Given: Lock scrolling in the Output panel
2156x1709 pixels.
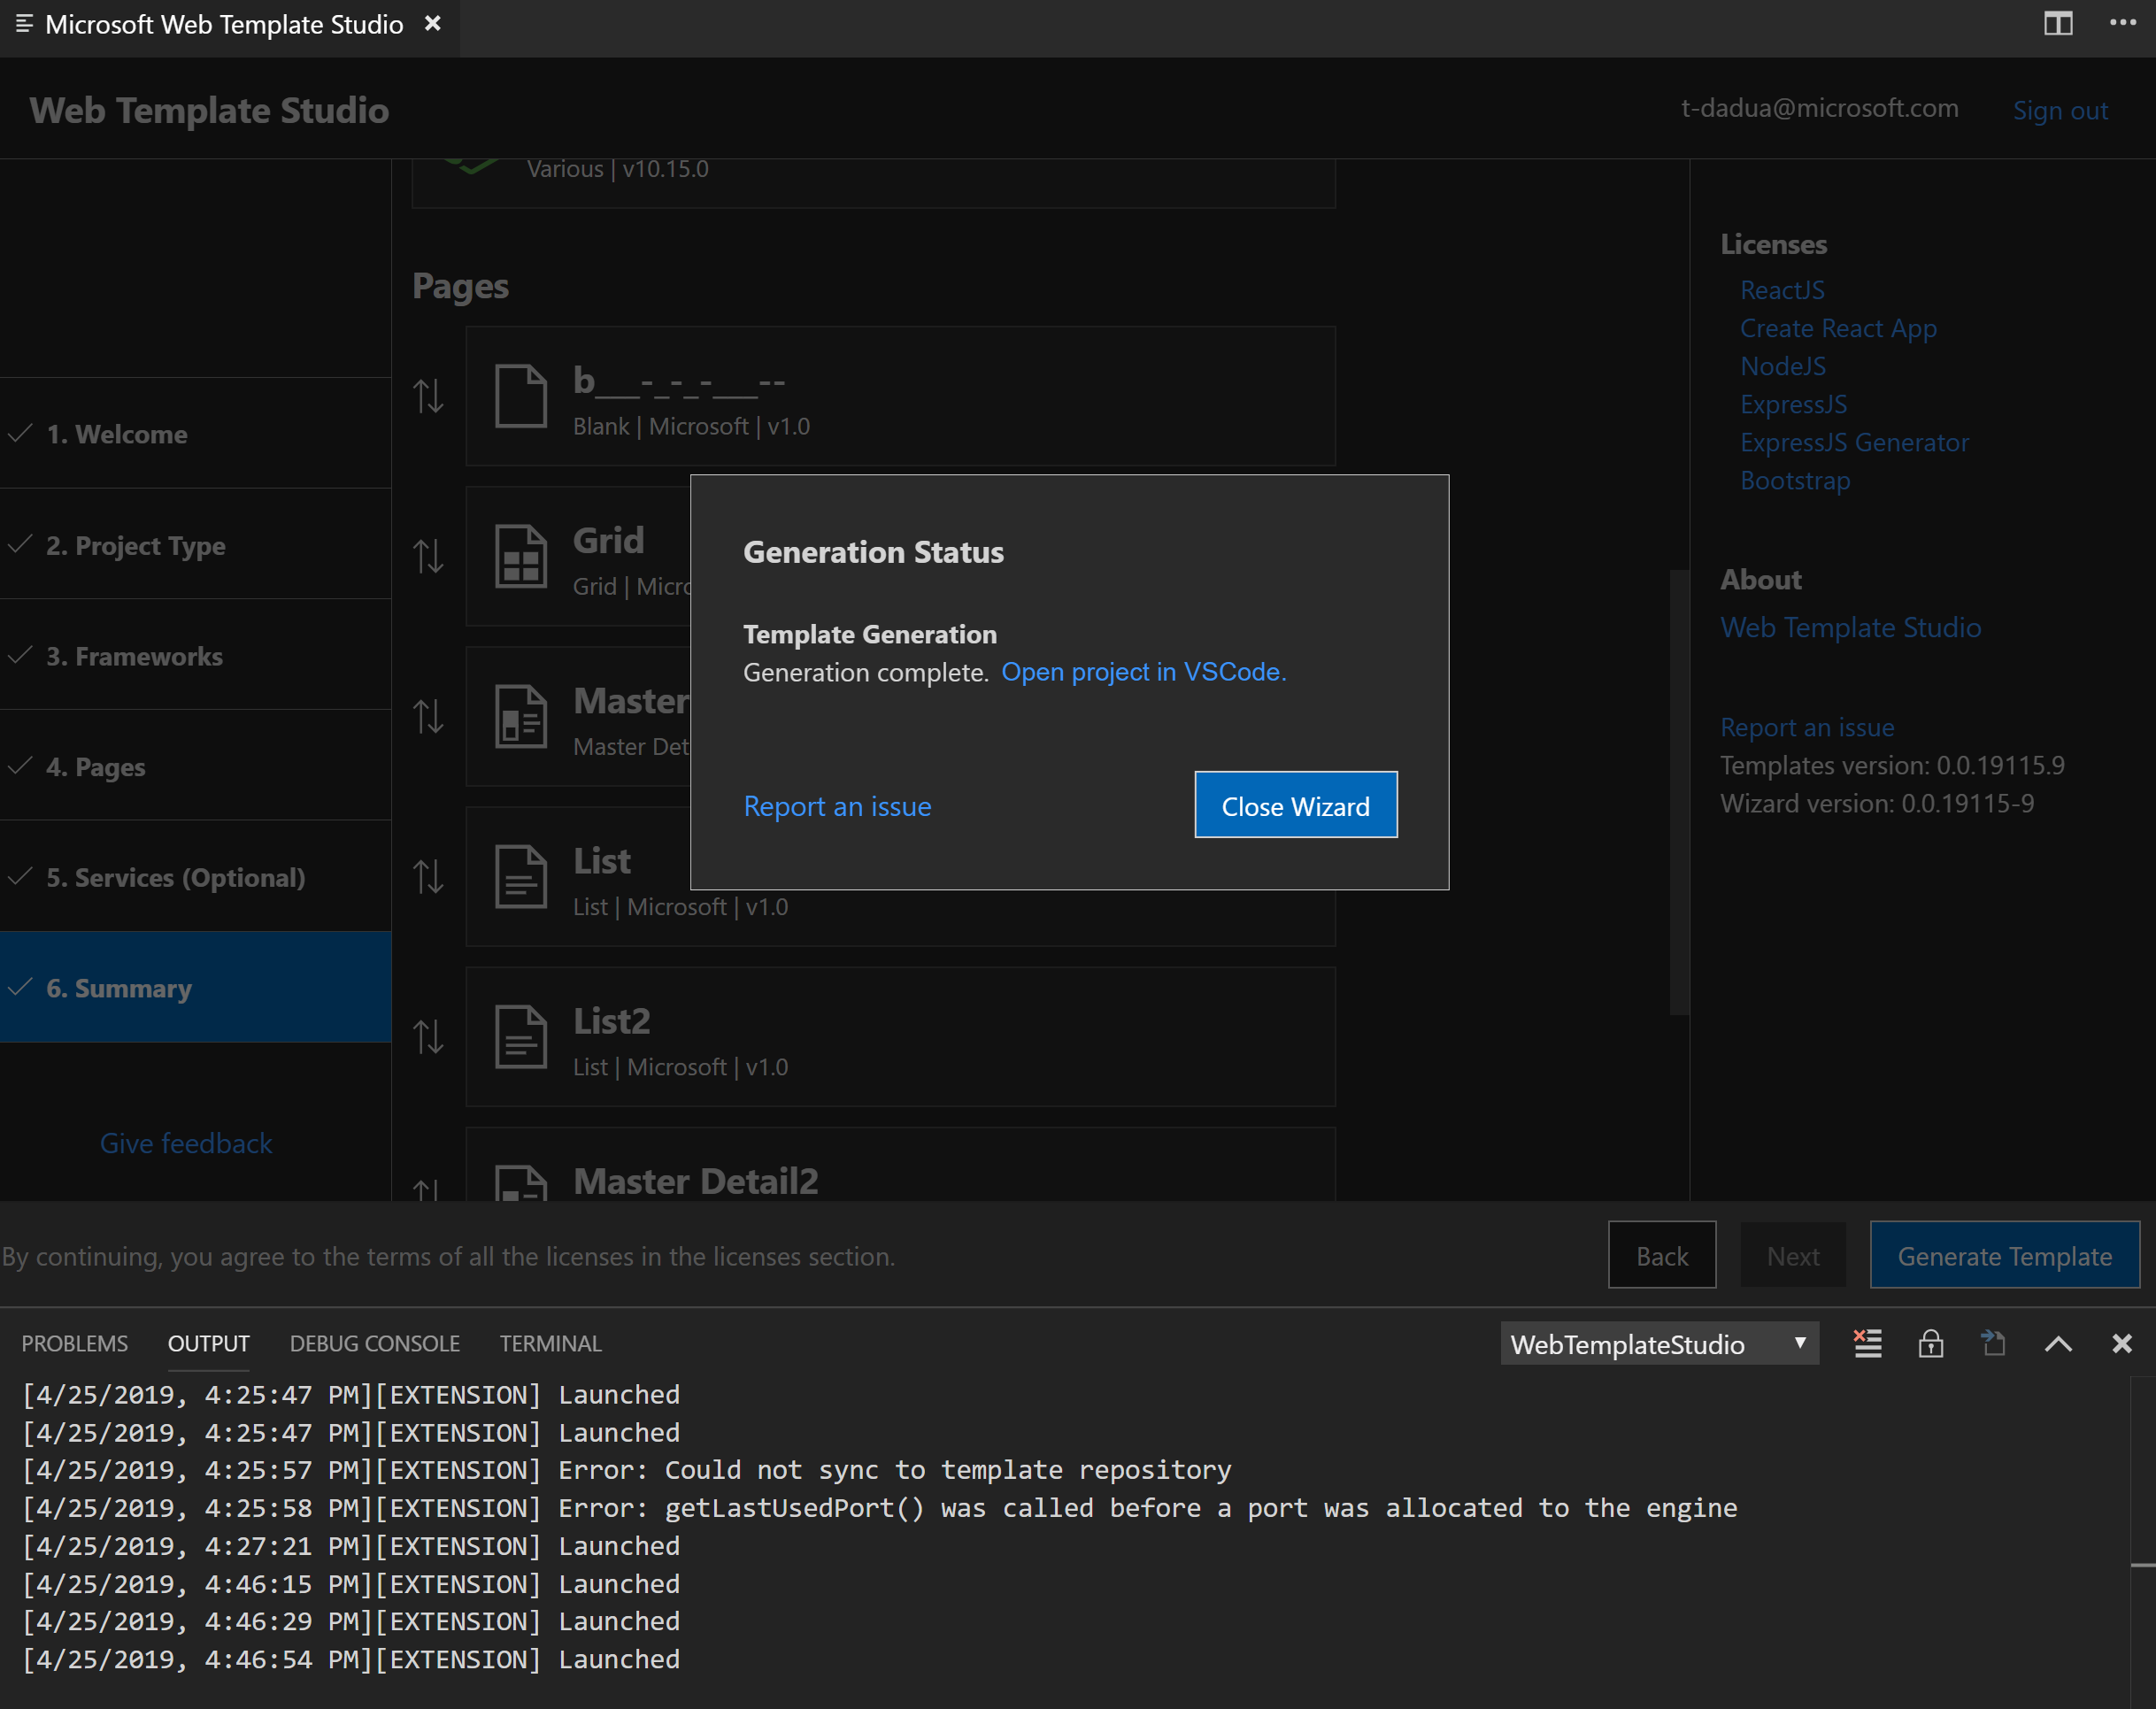Looking at the screenshot, I should (1931, 1344).
